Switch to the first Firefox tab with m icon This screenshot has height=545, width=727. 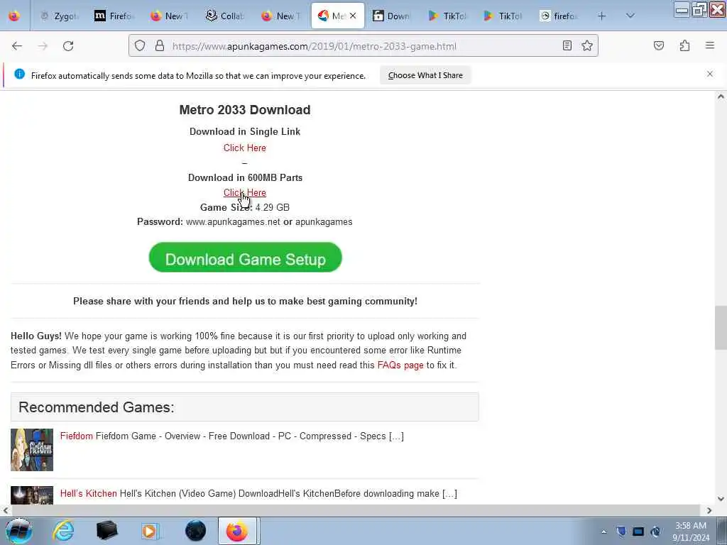(x=114, y=16)
